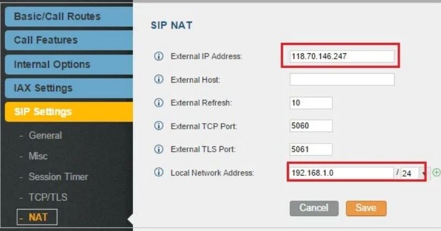Click info icon beside External IP Address

pyautogui.click(x=159, y=56)
